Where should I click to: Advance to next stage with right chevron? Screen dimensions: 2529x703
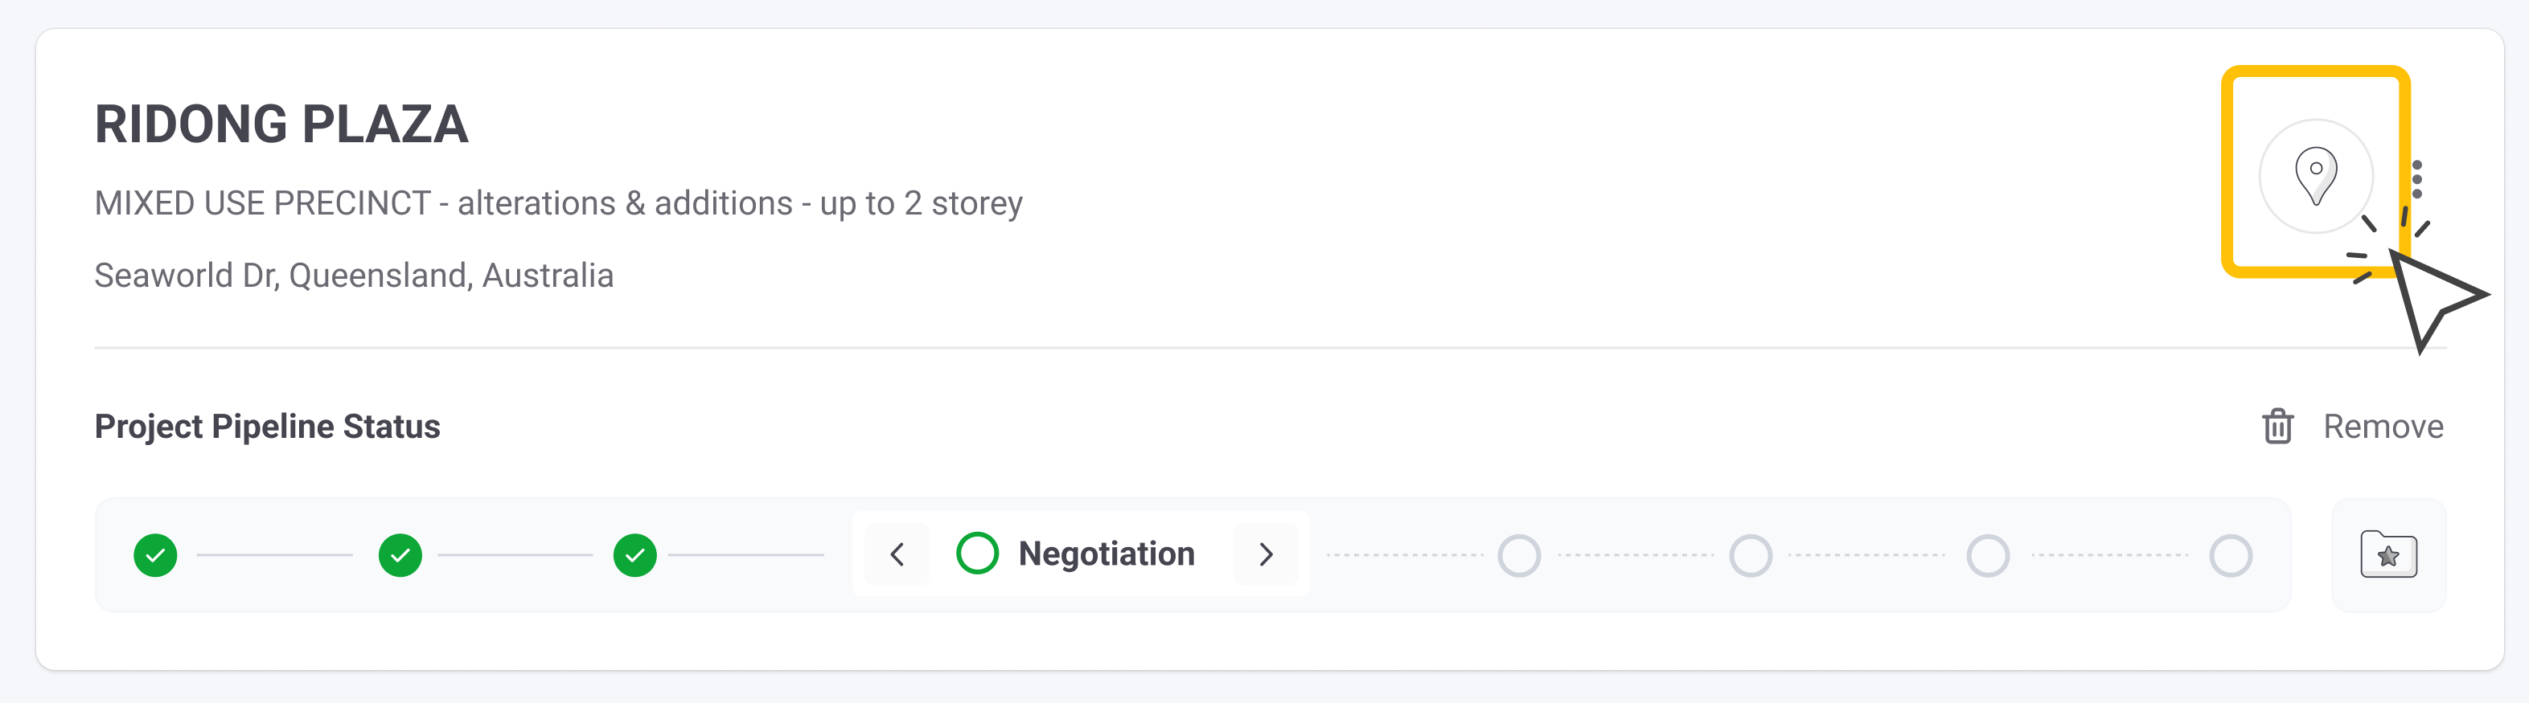pyautogui.click(x=1266, y=555)
